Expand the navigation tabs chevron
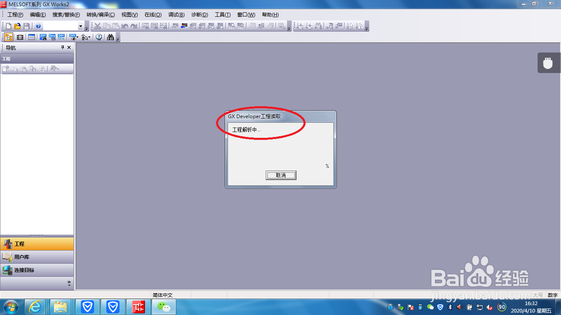This screenshot has width=561, height=315. [x=69, y=283]
